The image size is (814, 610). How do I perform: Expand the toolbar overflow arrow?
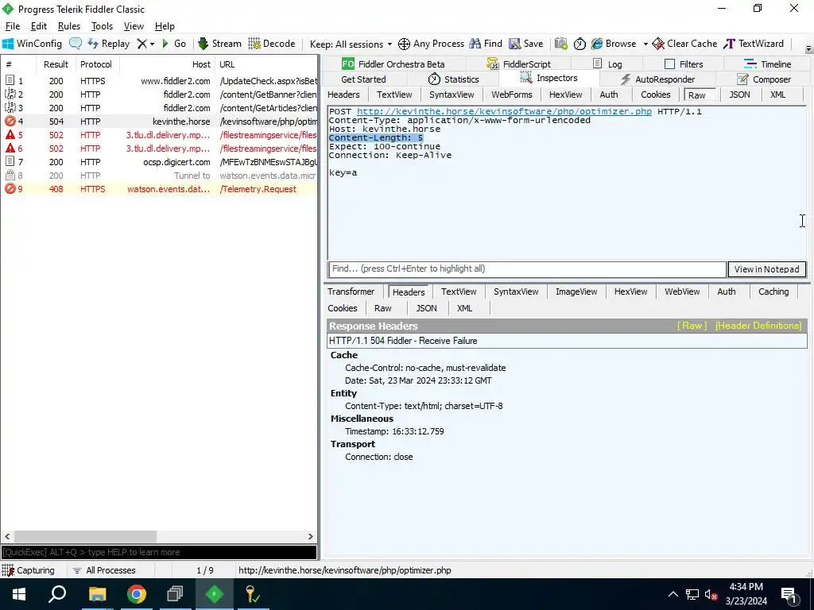point(808,48)
